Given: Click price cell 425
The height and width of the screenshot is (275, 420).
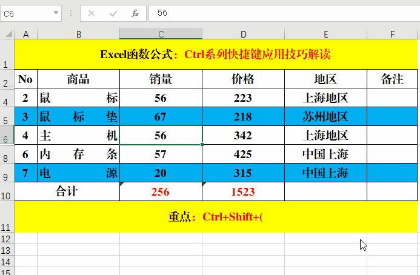Looking at the screenshot, I should [x=243, y=154].
